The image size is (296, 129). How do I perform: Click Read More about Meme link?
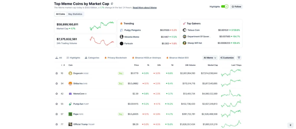point(145,8)
